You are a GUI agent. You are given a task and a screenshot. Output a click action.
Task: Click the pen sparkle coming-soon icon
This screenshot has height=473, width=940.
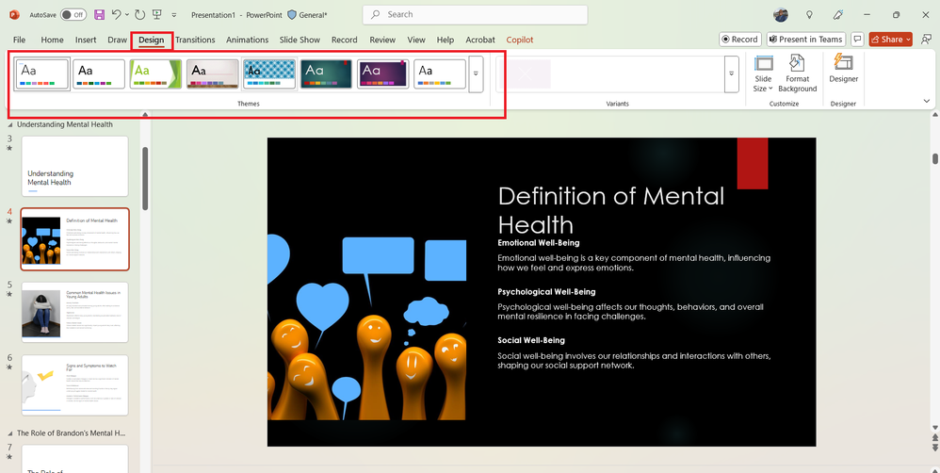(x=838, y=14)
